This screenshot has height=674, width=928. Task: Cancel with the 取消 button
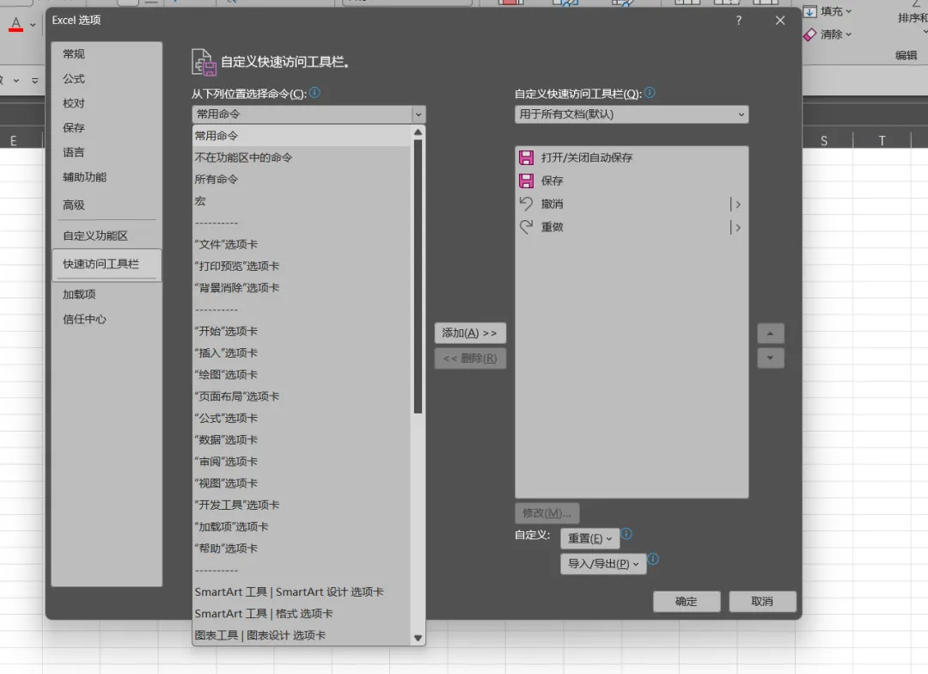pyautogui.click(x=762, y=602)
